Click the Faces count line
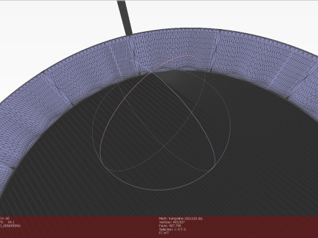Image resolution: width=318 pixels, height=238 pixels. [x=170, y=225]
